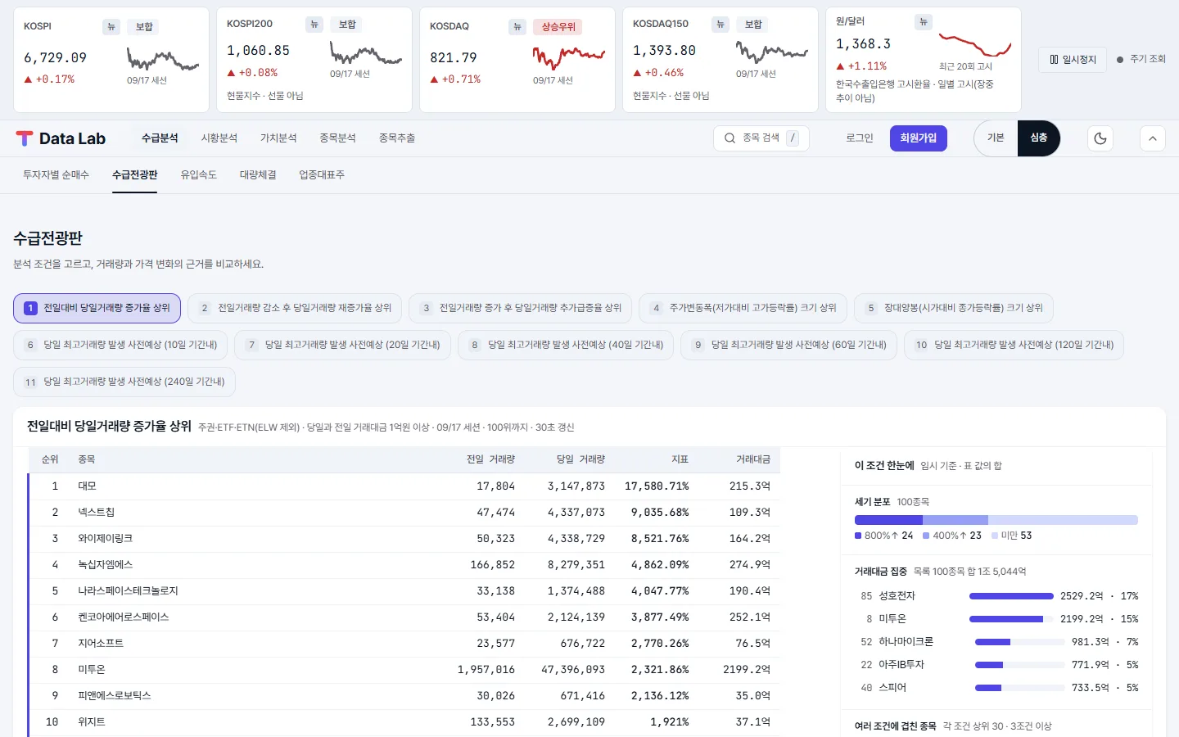Click 아주IB투자 in the 거래대금 집중 list
1179x737 pixels.
(x=901, y=665)
